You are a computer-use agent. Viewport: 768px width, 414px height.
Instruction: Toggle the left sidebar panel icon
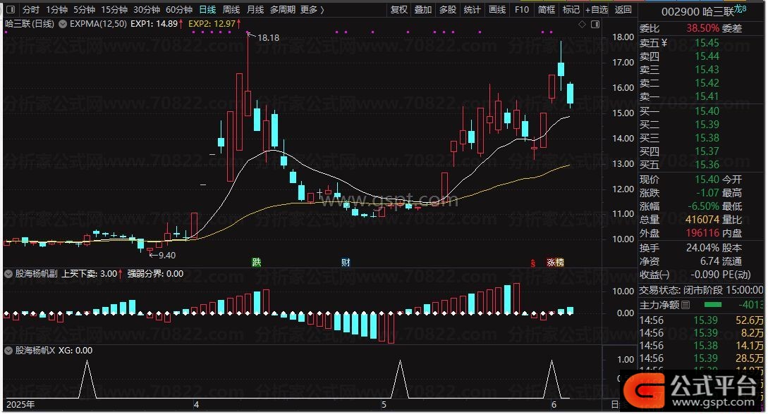click(9, 10)
